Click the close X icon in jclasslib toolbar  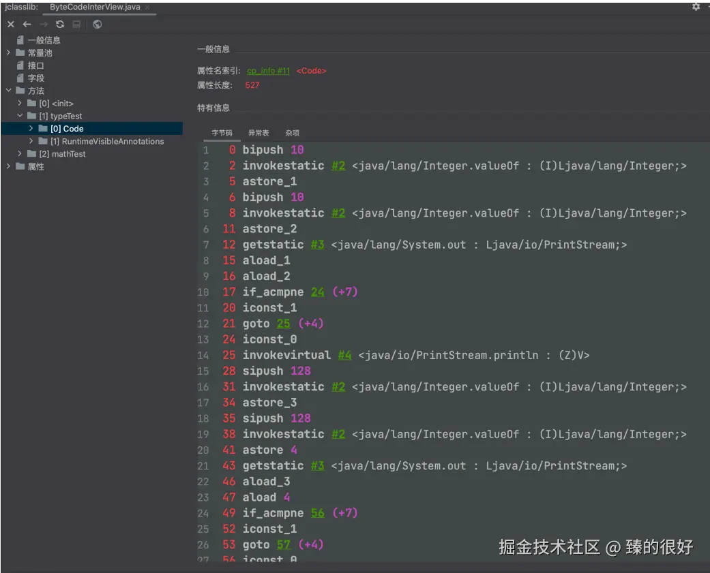tap(11, 25)
